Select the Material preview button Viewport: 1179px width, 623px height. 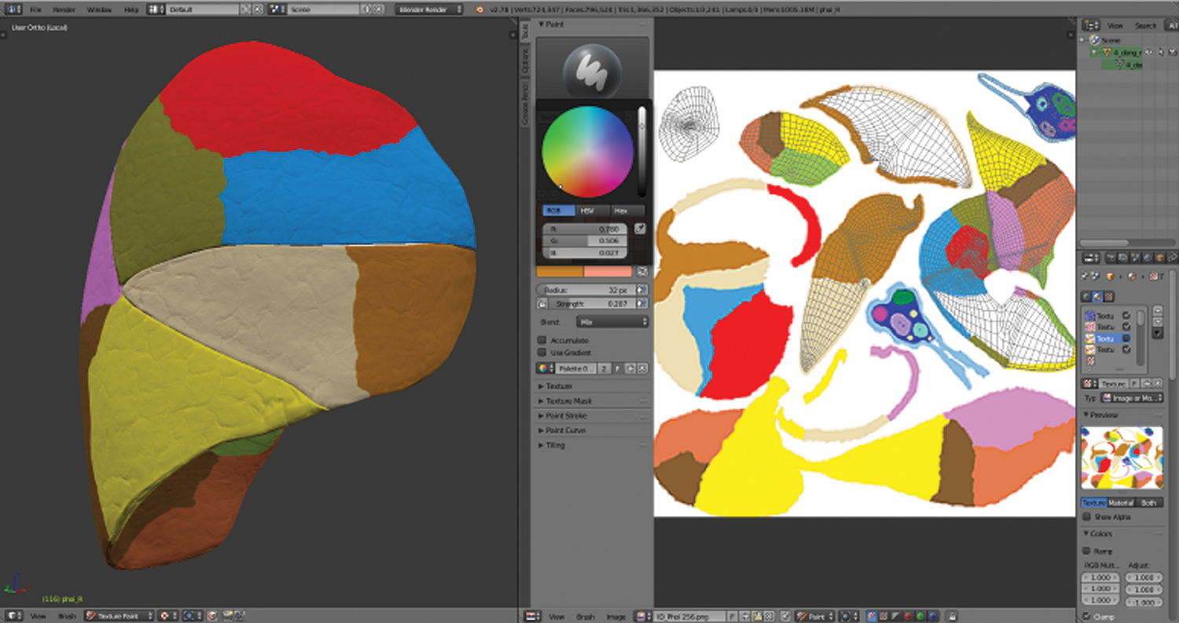(x=1121, y=503)
